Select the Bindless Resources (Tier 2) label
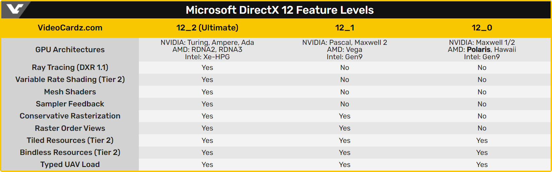552x172 pixels. pos(70,152)
